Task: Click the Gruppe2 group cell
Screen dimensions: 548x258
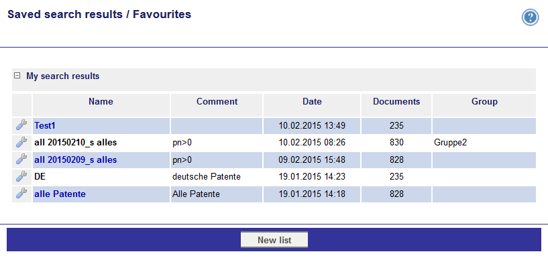Action: pos(451,143)
